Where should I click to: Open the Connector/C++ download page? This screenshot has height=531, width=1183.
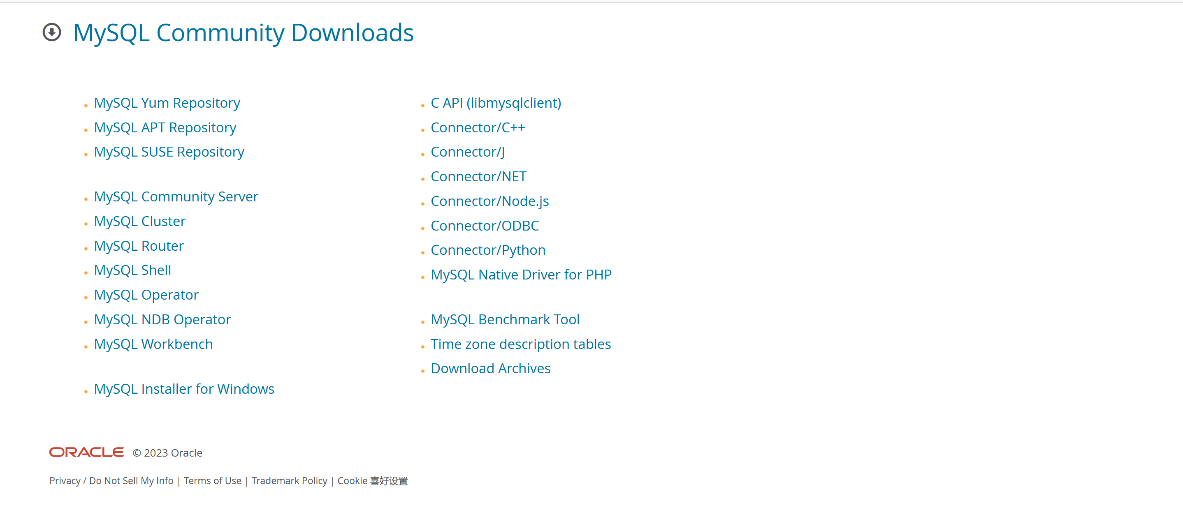tap(478, 127)
